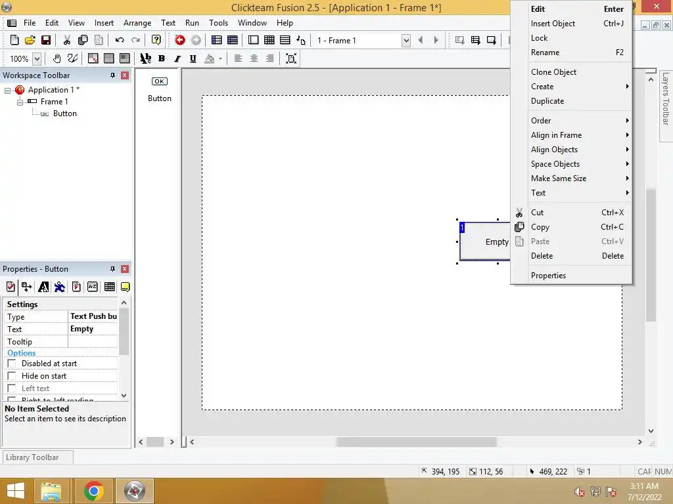This screenshot has width=673, height=504.
Task: Select Button in the workspace tree
Action: click(x=65, y=114)
